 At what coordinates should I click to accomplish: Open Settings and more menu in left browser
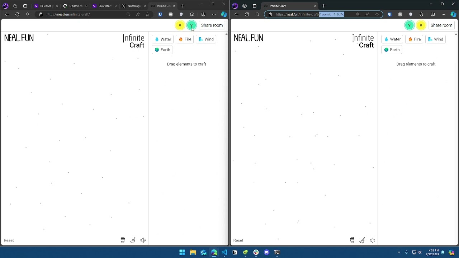tap(214, 14)
